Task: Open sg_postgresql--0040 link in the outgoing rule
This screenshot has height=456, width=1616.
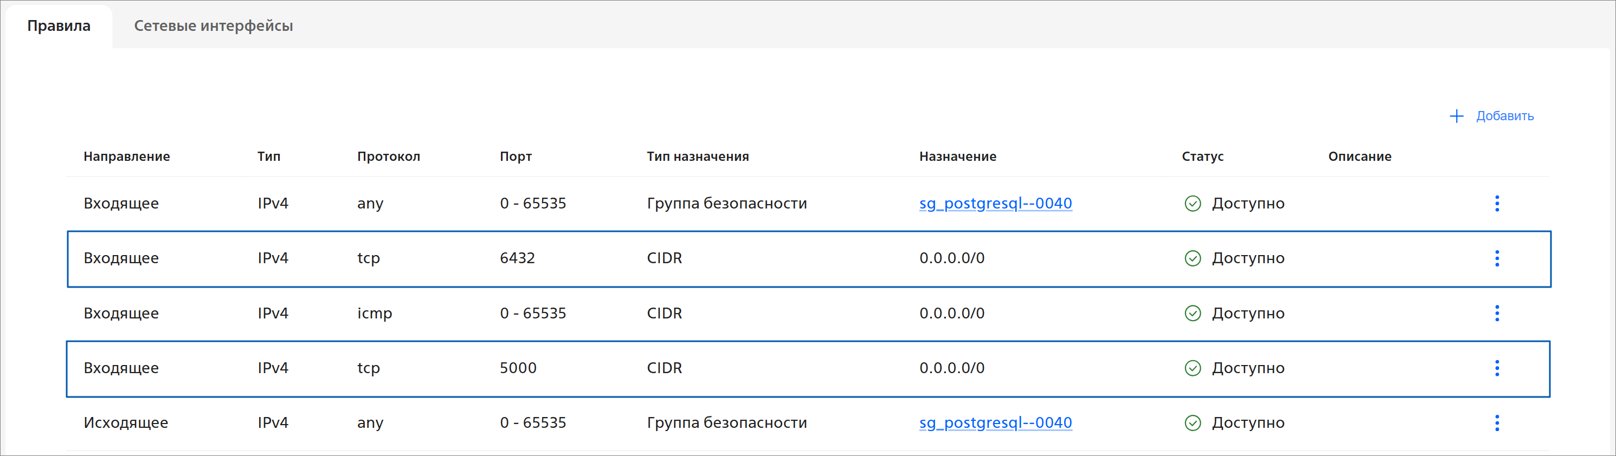Action: (x=995, y=423)
